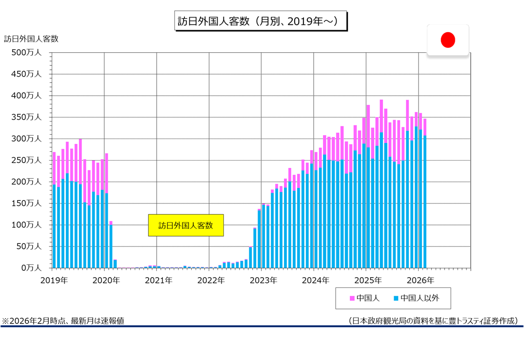This screenshot has height=345, width=524.
Task: Click the 2025年 x-axis label
Action: tap(368, 281)
